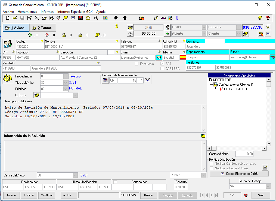Switch to the 2 Tareas tab
The height and width of the screenshot is (201, 276).
click(x=43, y=28)
